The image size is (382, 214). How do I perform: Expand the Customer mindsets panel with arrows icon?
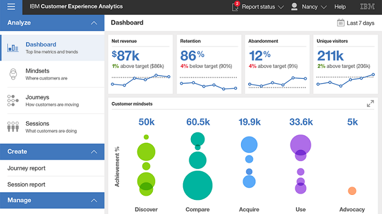(x=370, y=104)
